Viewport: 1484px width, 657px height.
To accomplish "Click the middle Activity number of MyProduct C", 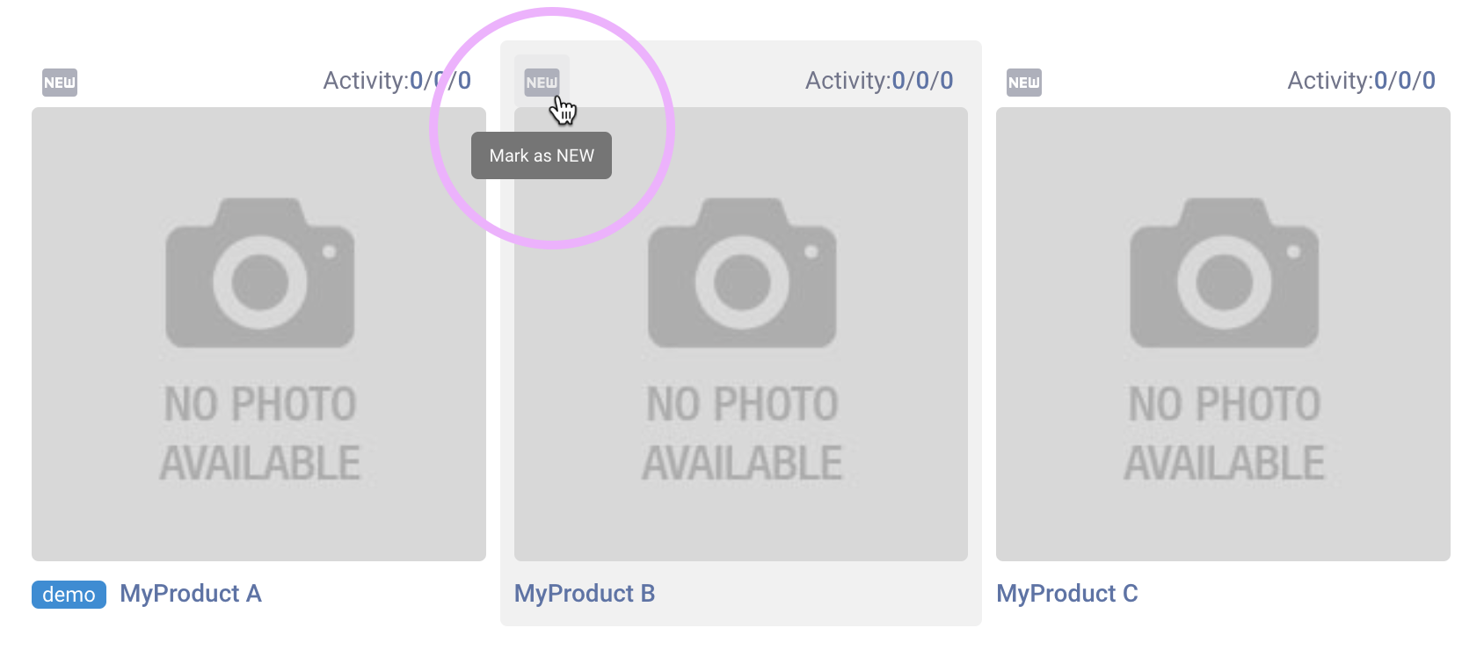I will pyautogui.click(x=1405, y=81).
